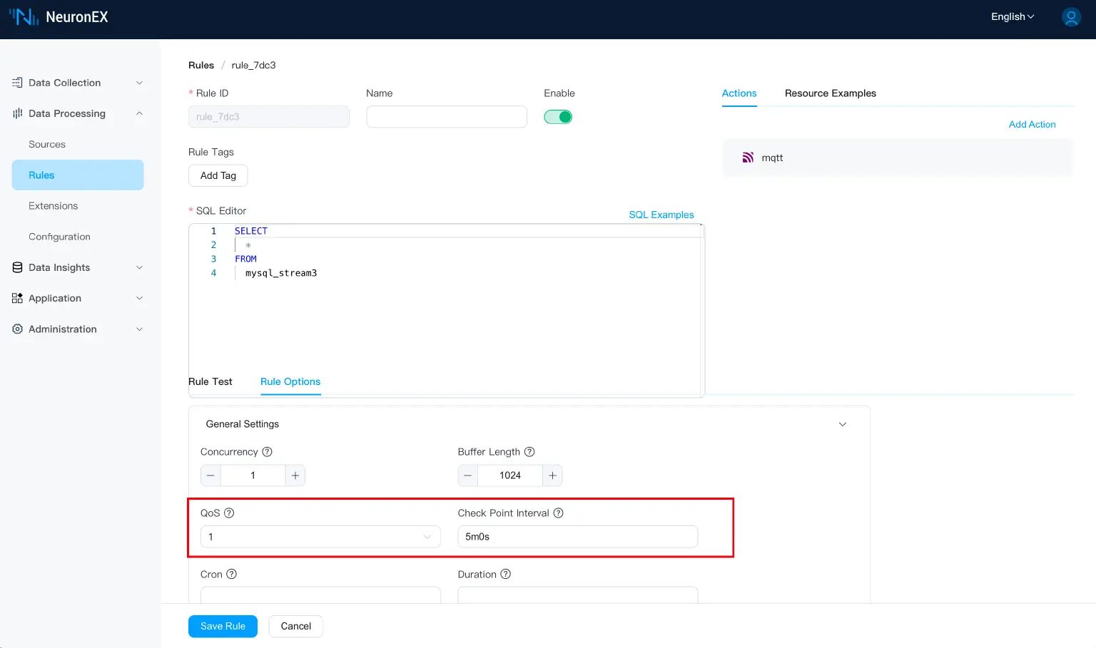Viewport: 1096px width, 648px height.
Task: Click the Concurrency help question icon
Action: tap(267, 452)
